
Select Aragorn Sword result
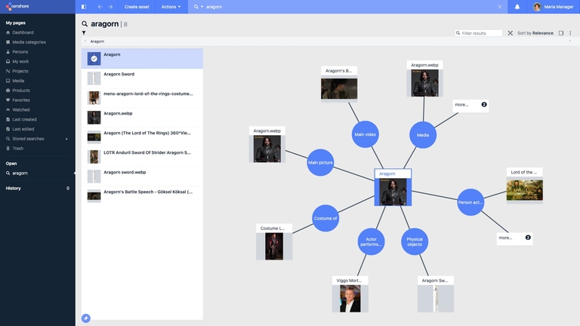click(x=142, y=78)
